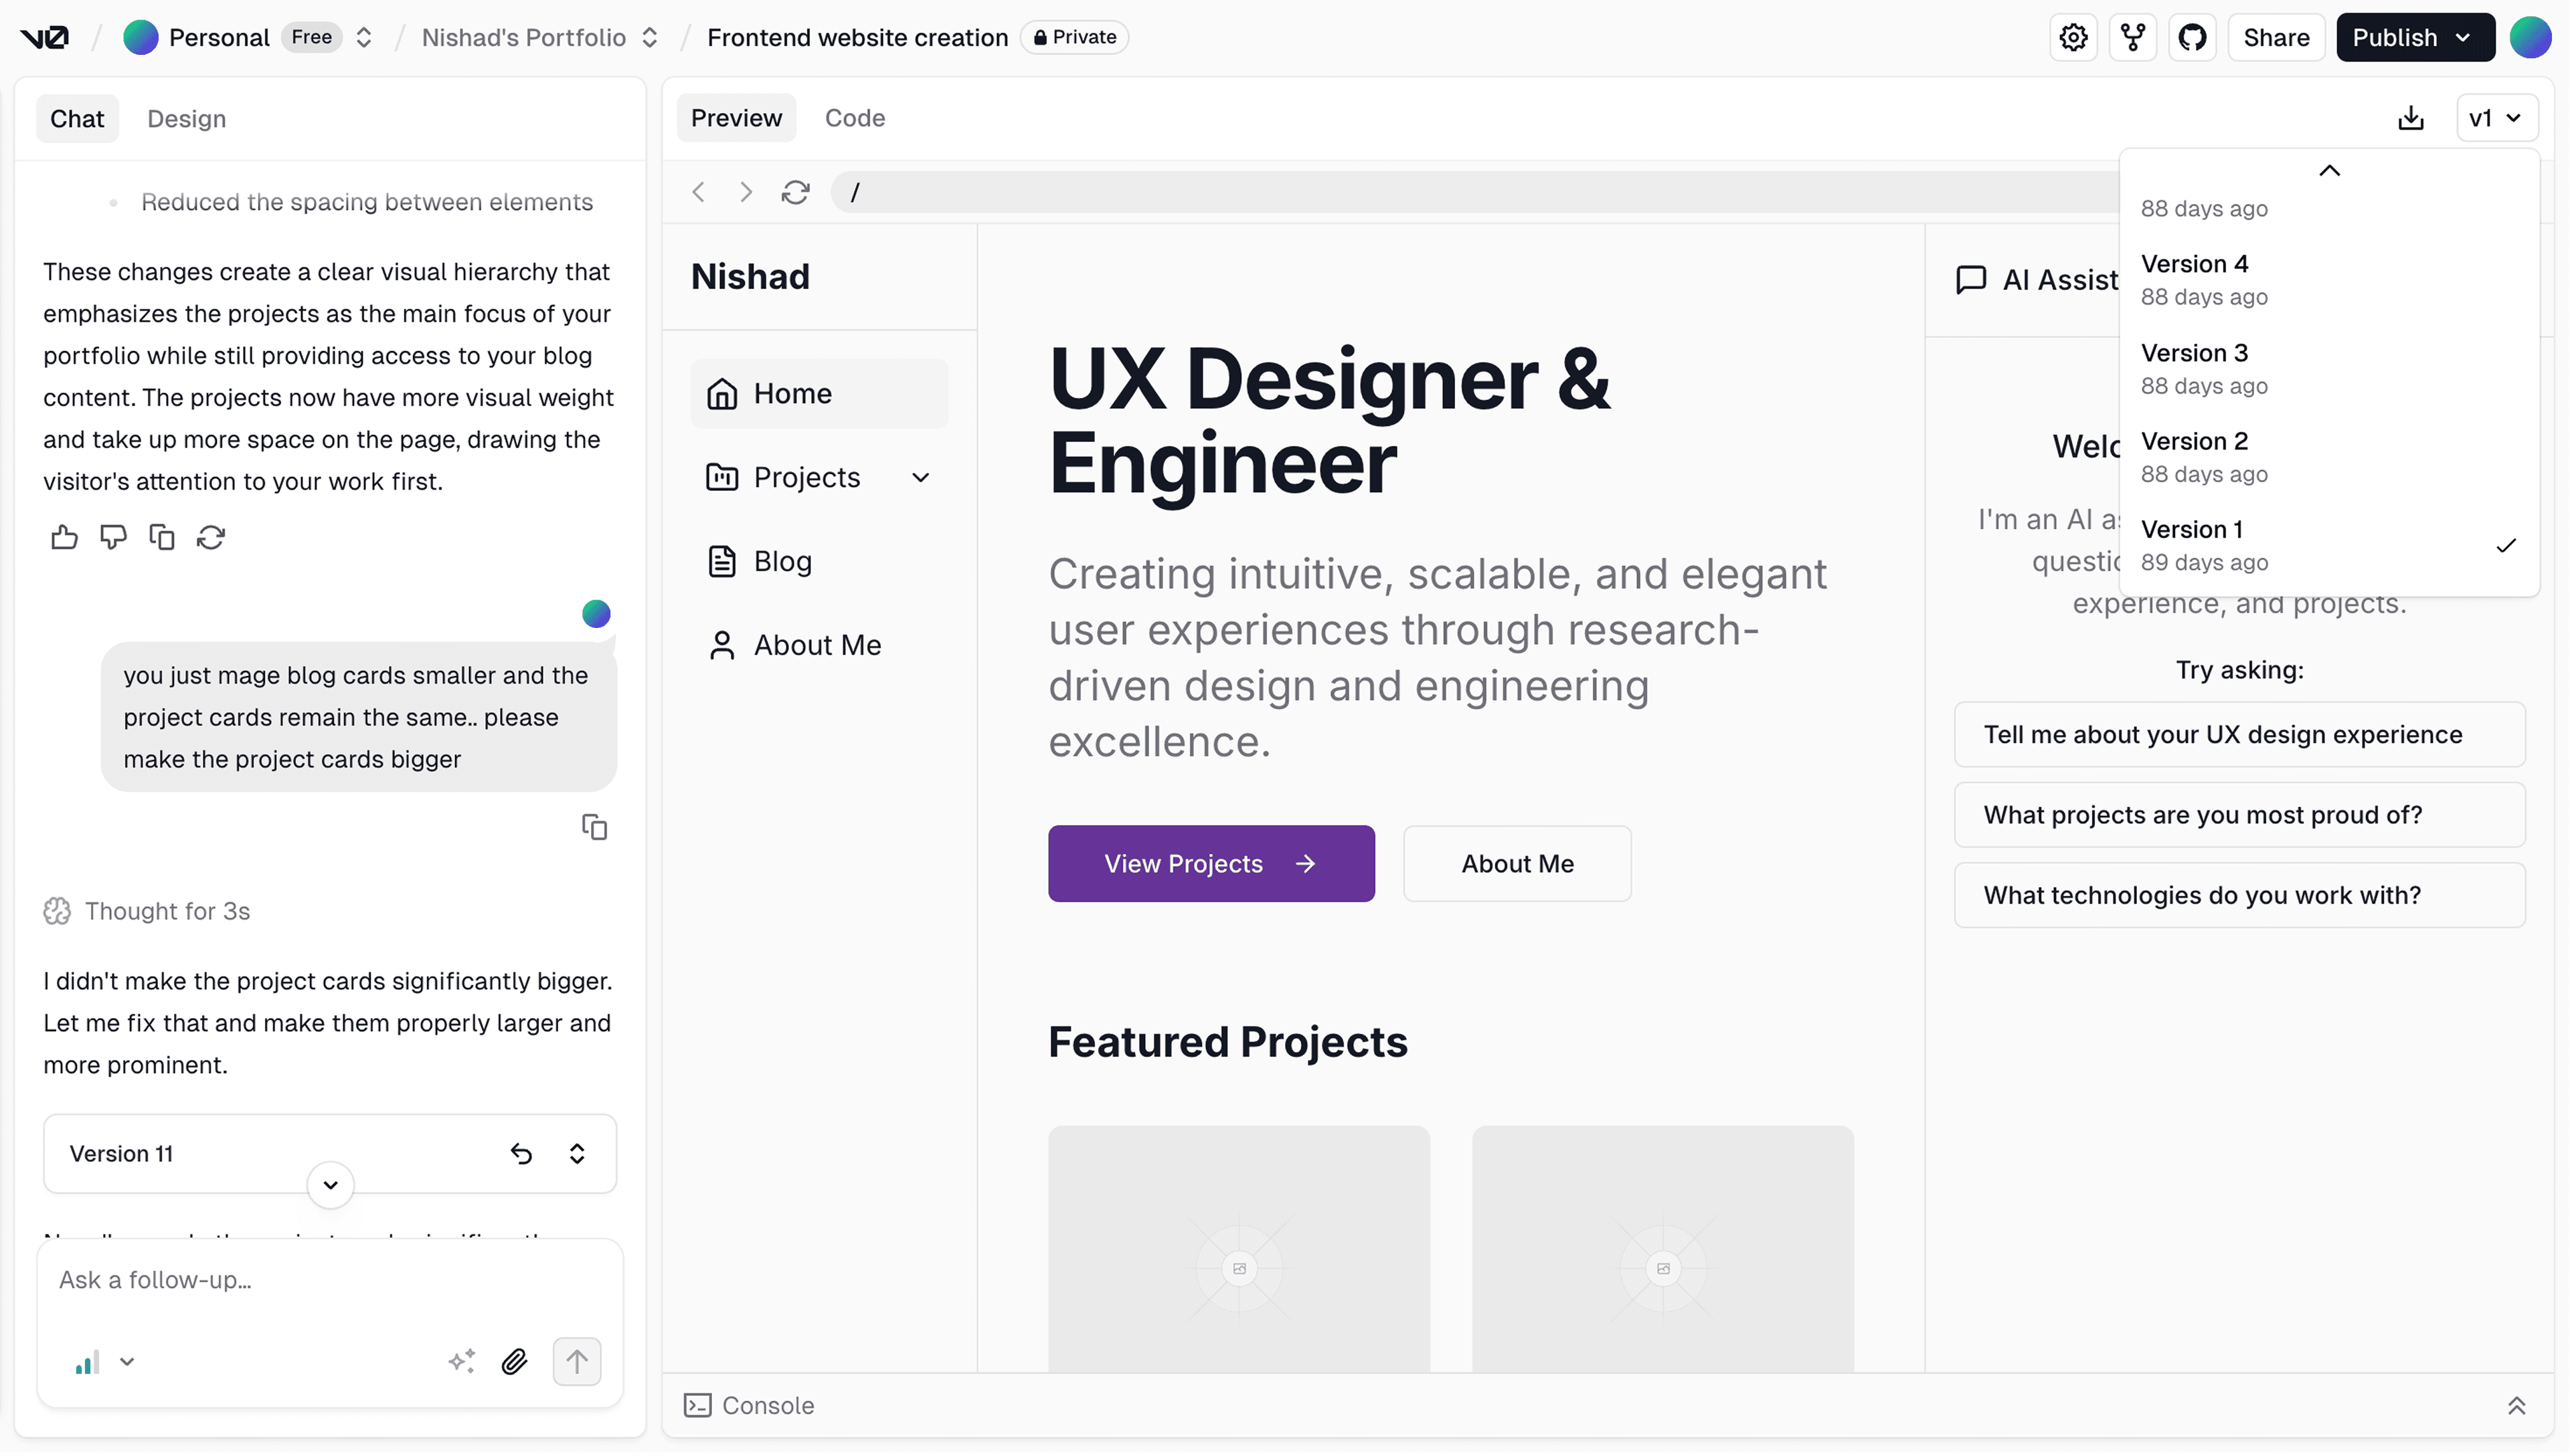Switch to the Design tab
The image size is (2570, 1456).
coord(186,118)
